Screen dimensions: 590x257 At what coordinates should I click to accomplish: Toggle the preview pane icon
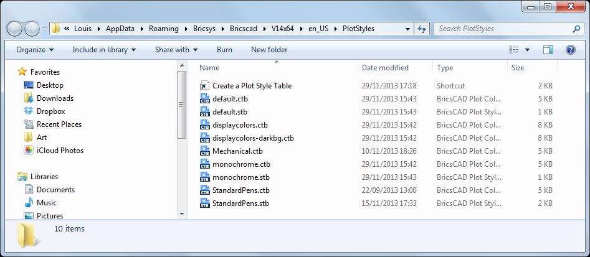pos(548,50)
